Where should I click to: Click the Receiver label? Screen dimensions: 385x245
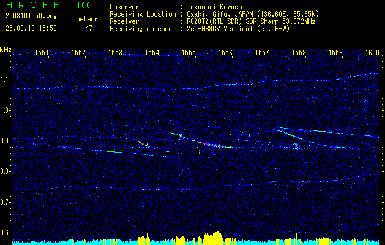pyautogui.click(x=124, y=21)
